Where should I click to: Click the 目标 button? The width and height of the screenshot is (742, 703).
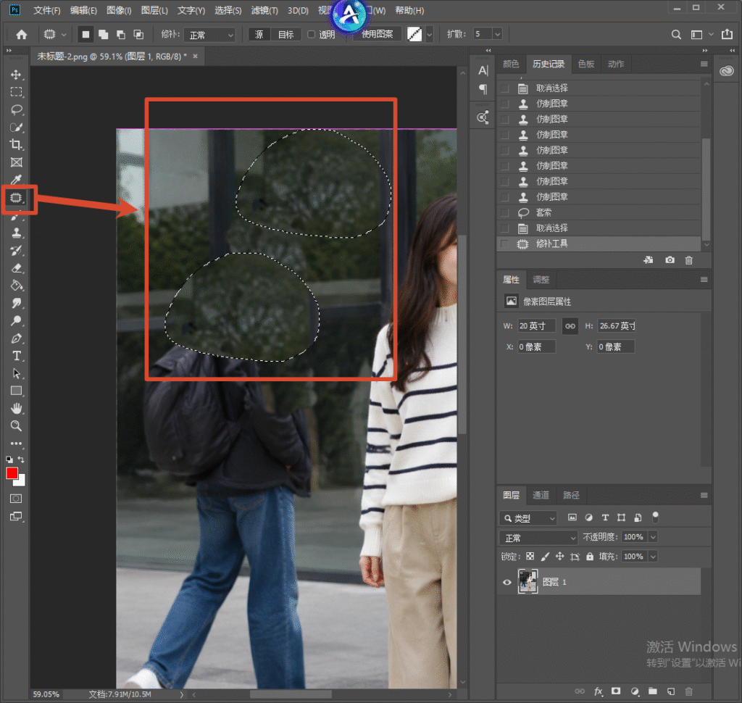[x=285, y=35]
